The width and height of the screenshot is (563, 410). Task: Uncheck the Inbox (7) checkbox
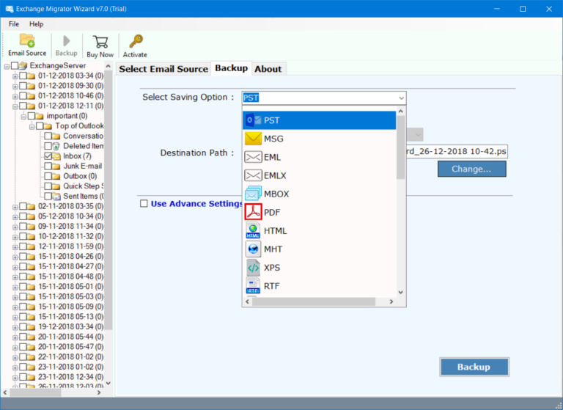click(x=48, y=156)
